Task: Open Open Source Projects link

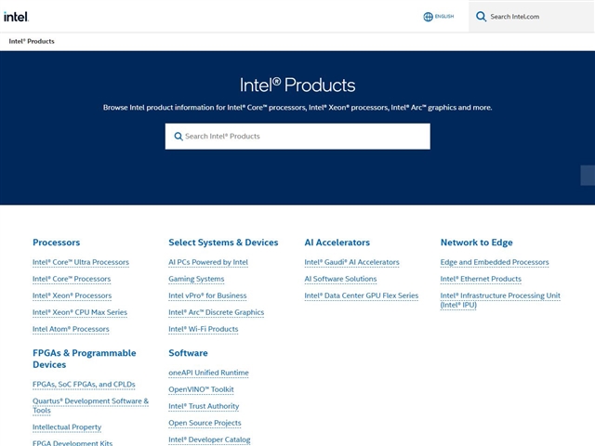Action: pyautogui.click(x=205, y=423)
